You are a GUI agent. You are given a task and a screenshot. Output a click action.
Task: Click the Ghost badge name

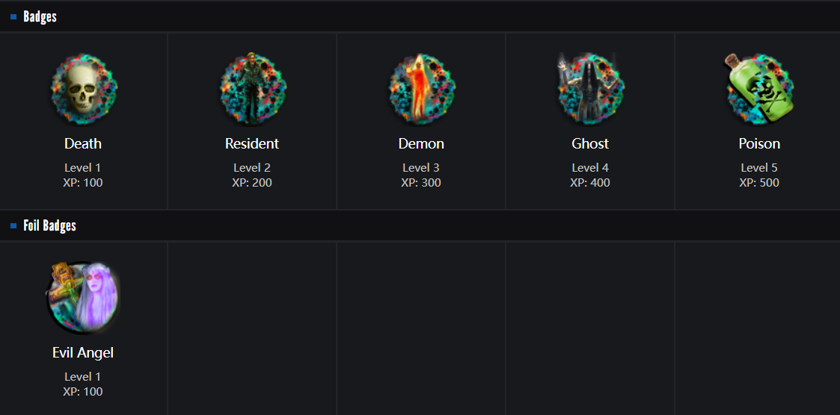click(x=590, y=143)
